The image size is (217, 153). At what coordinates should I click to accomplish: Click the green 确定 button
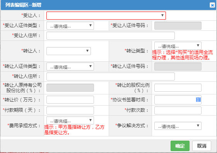click(180, 146)
